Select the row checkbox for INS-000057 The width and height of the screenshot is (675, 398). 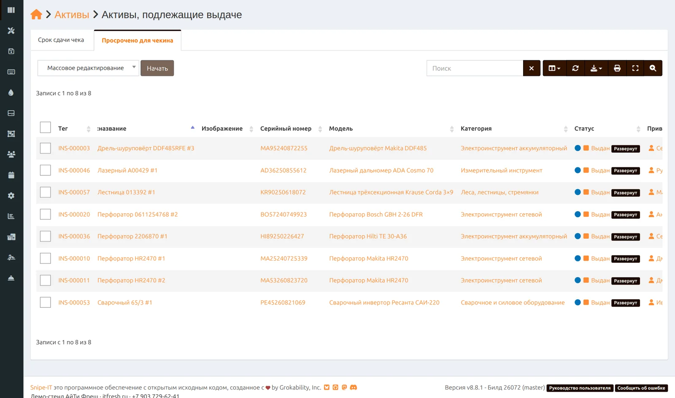(x=45, y=192)
